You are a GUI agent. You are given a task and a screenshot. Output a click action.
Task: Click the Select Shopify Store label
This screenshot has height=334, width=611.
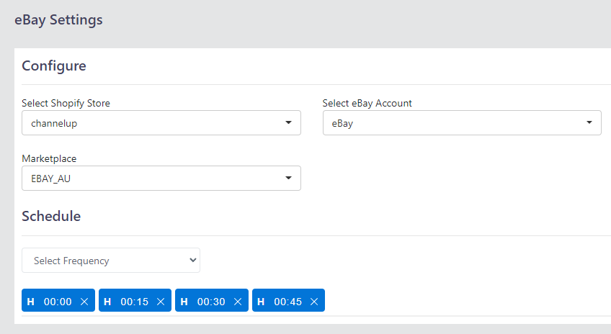[66, 103]
